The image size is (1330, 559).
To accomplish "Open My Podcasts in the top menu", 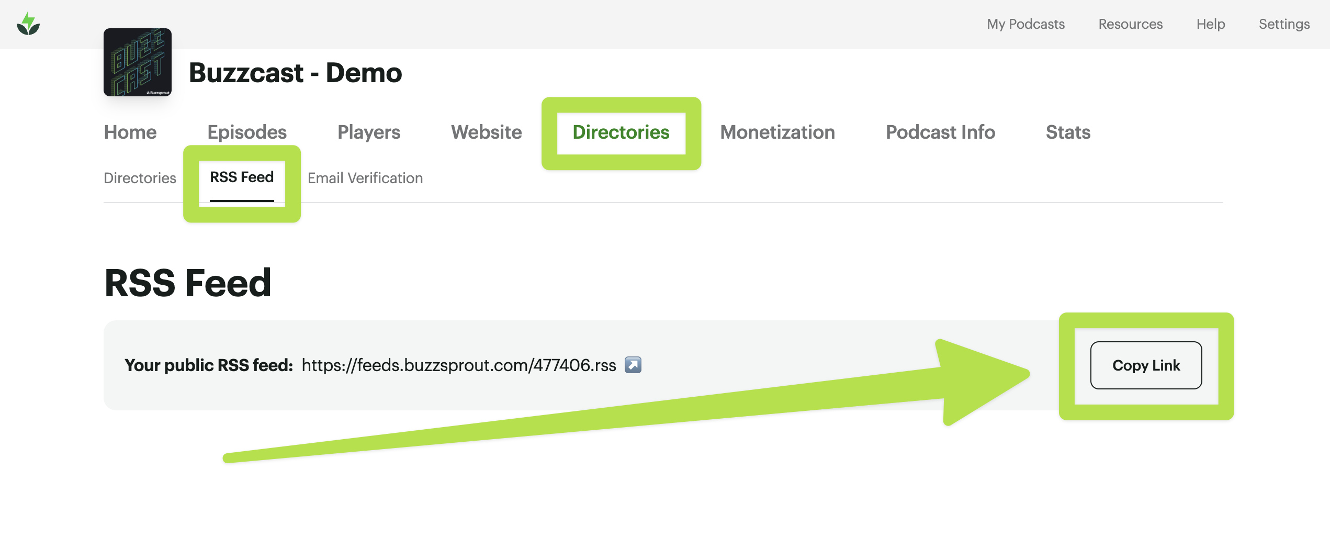I will (x=1025, y=24).
